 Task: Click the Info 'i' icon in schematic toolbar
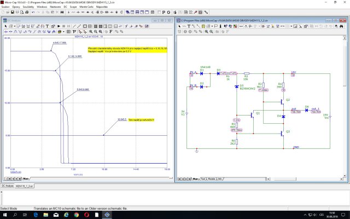(220, 26)
